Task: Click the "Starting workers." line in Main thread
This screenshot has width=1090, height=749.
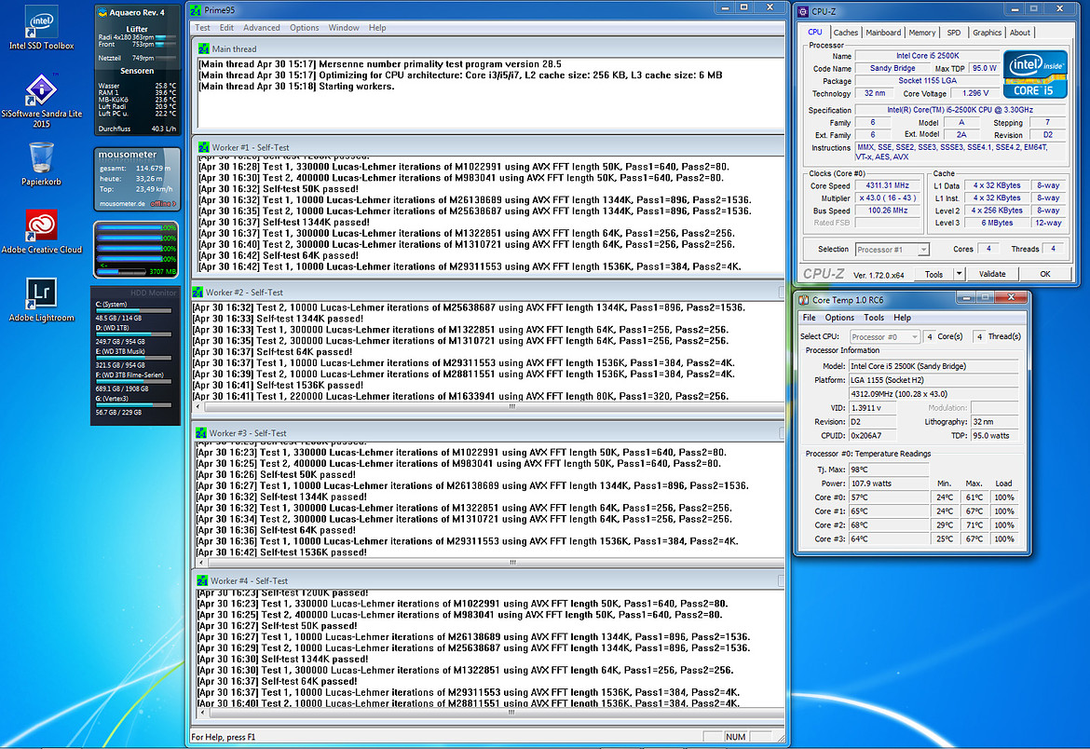Action: click(356, 87)
